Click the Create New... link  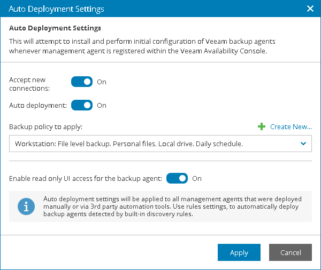coord(291,126)
